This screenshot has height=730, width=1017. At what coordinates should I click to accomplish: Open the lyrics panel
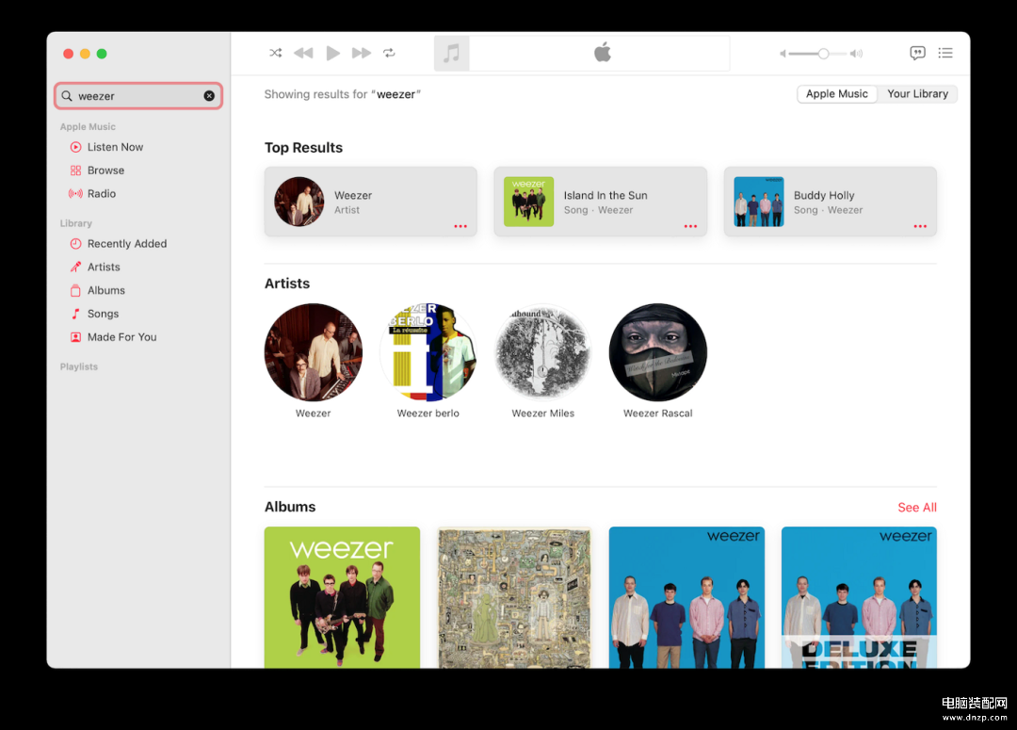pos(917,53)
